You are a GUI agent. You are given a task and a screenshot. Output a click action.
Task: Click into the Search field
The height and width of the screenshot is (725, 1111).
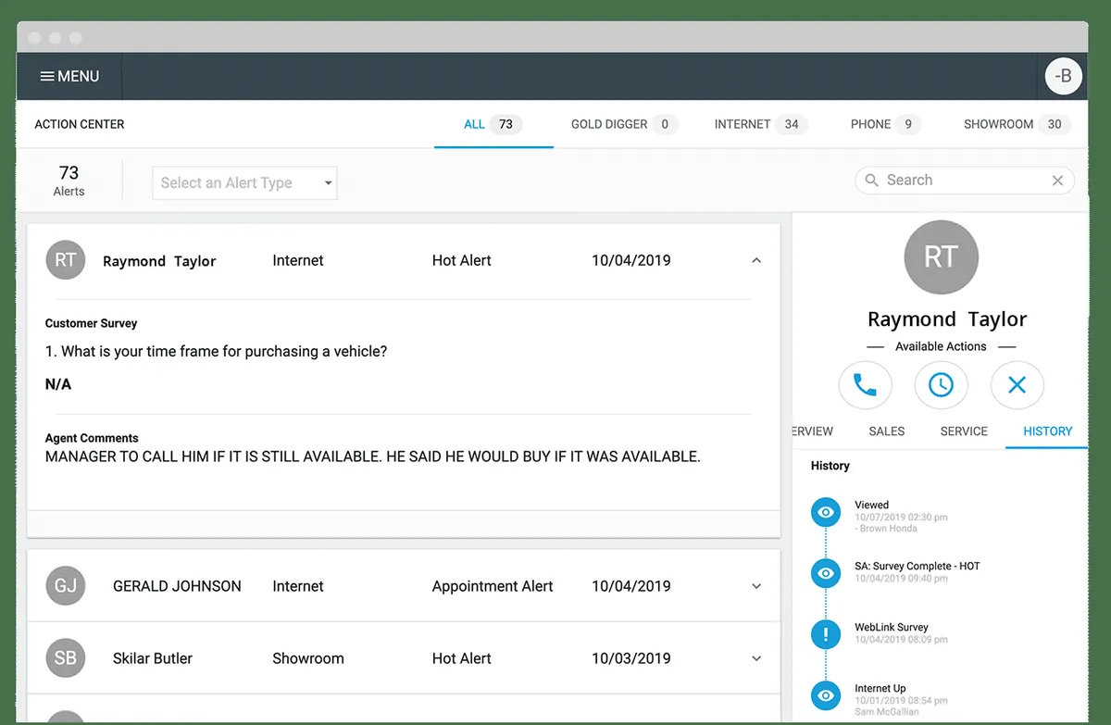[x=958, y=181]
